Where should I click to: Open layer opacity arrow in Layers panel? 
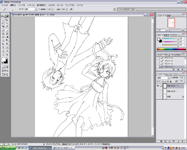click(x=184, y=78)
